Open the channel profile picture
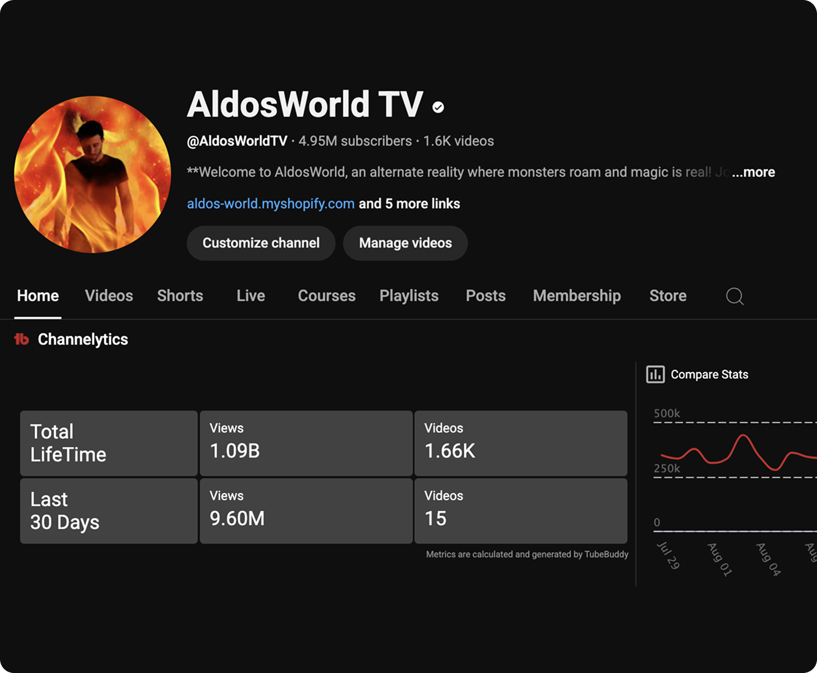 pos(93,175)
